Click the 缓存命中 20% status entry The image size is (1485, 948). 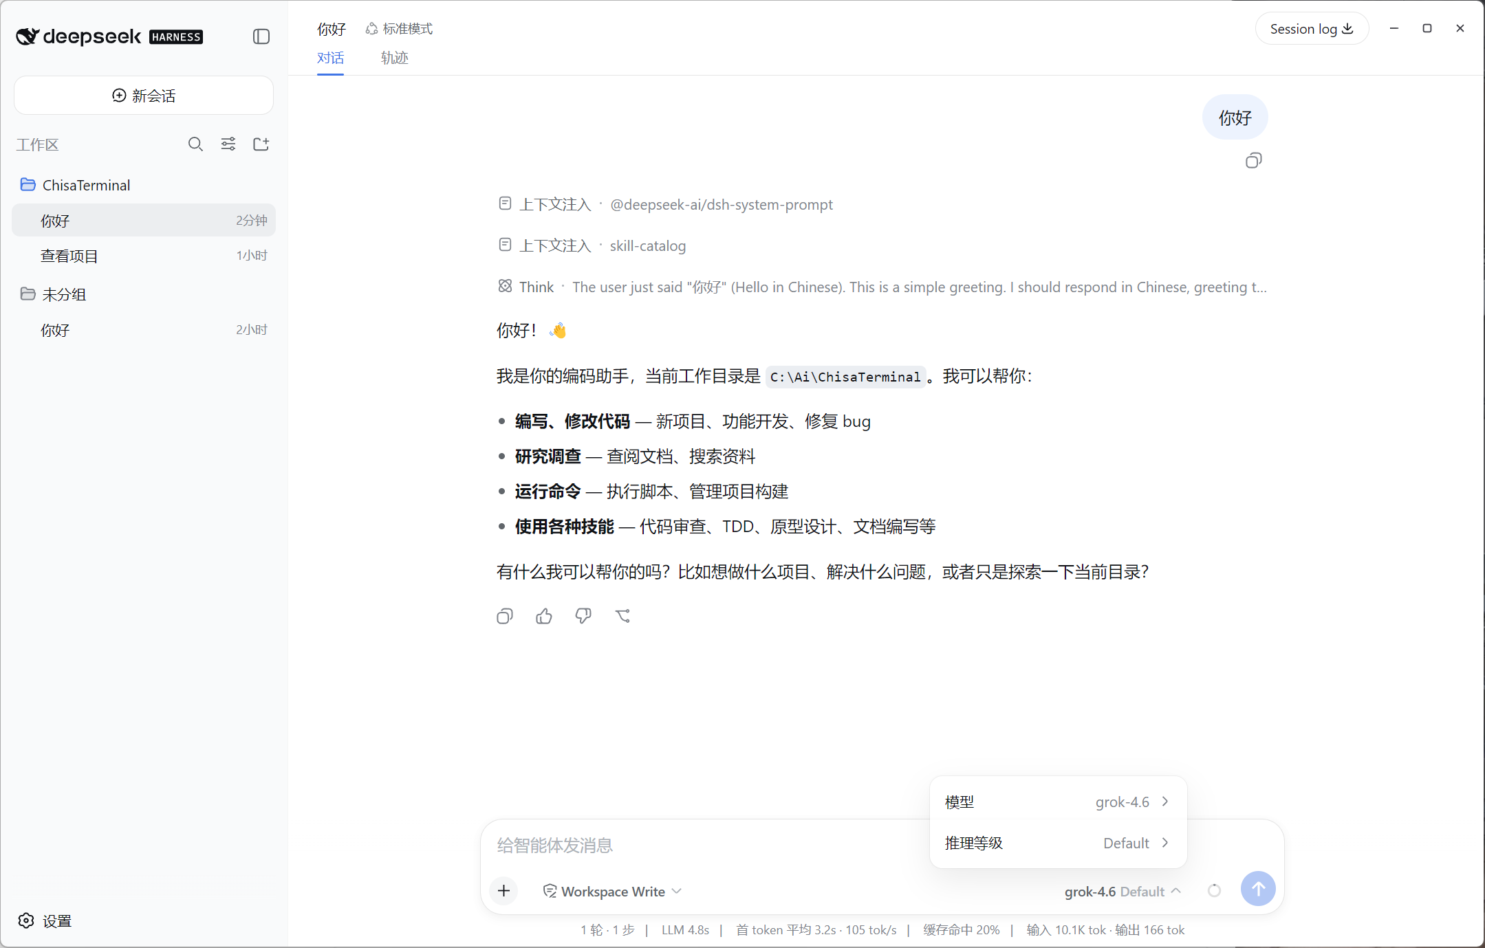point(961,929)
